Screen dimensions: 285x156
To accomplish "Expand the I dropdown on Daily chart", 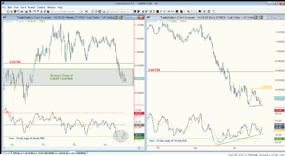I will tap(262, 17).
